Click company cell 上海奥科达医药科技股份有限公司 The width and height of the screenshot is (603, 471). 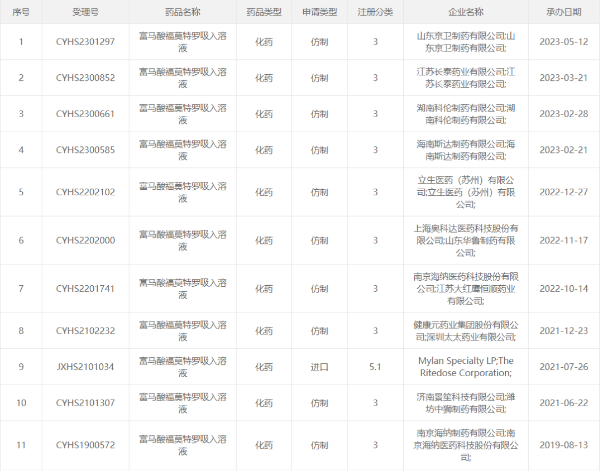click(466, 241)
